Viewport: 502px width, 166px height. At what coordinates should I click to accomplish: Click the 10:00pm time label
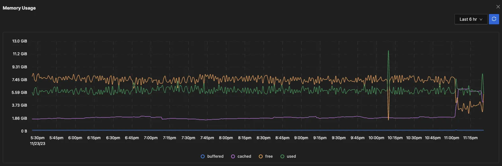point(376,138)
